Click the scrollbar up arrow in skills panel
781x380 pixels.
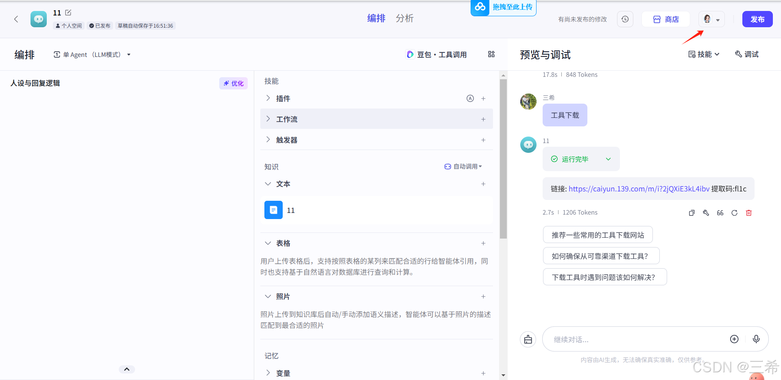point(503,75)
